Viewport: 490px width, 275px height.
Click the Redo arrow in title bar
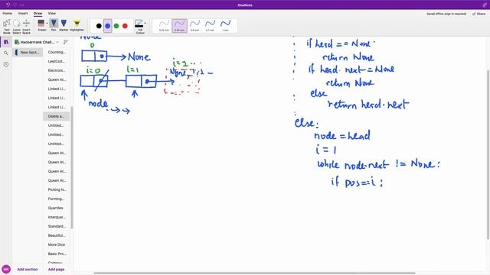pyautogui.click(x=15, y=5)
